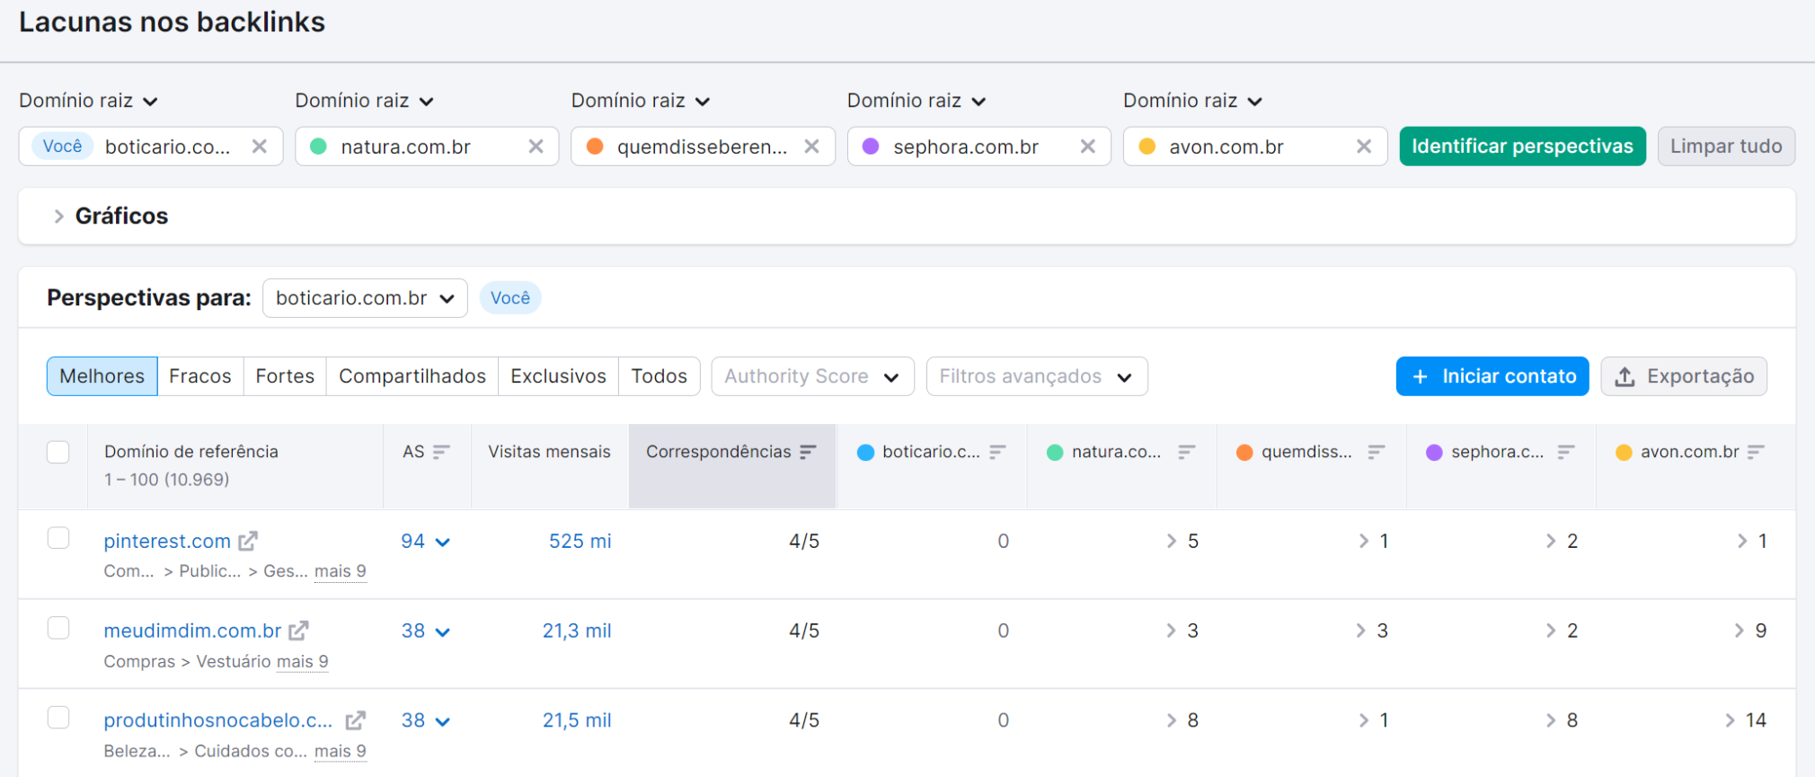The width and height of the screenshot is (1815, 777).
Task: Expand AS 38 details for meudimdim.com.br
Action: tap(442, 631)
